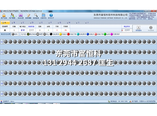Open parameter editor notepad-pencil icon

pos(28,15)
